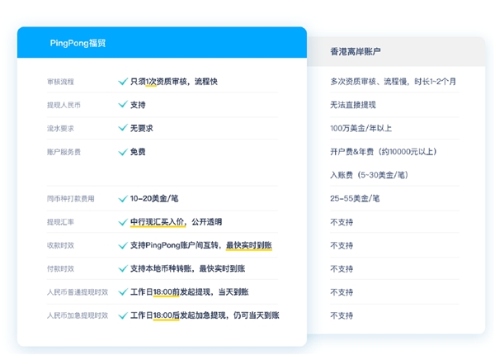Screen dimensions: 495x355
Task: Click the checkmark beside 支持PingPong账户间互转
Action: pyautogui.click(x=123, y=245)
